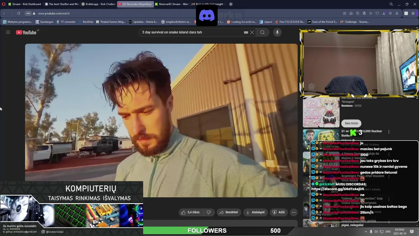Open the YouTube hamburger guide menu

click(8, 32)
